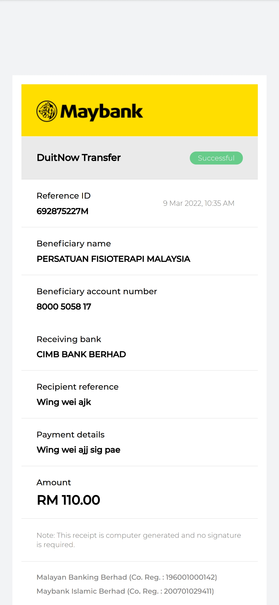This screenshot has height=605, width=279.
Task: Click Maybank Islamic Berhad registration line
Action: (125, 591)
